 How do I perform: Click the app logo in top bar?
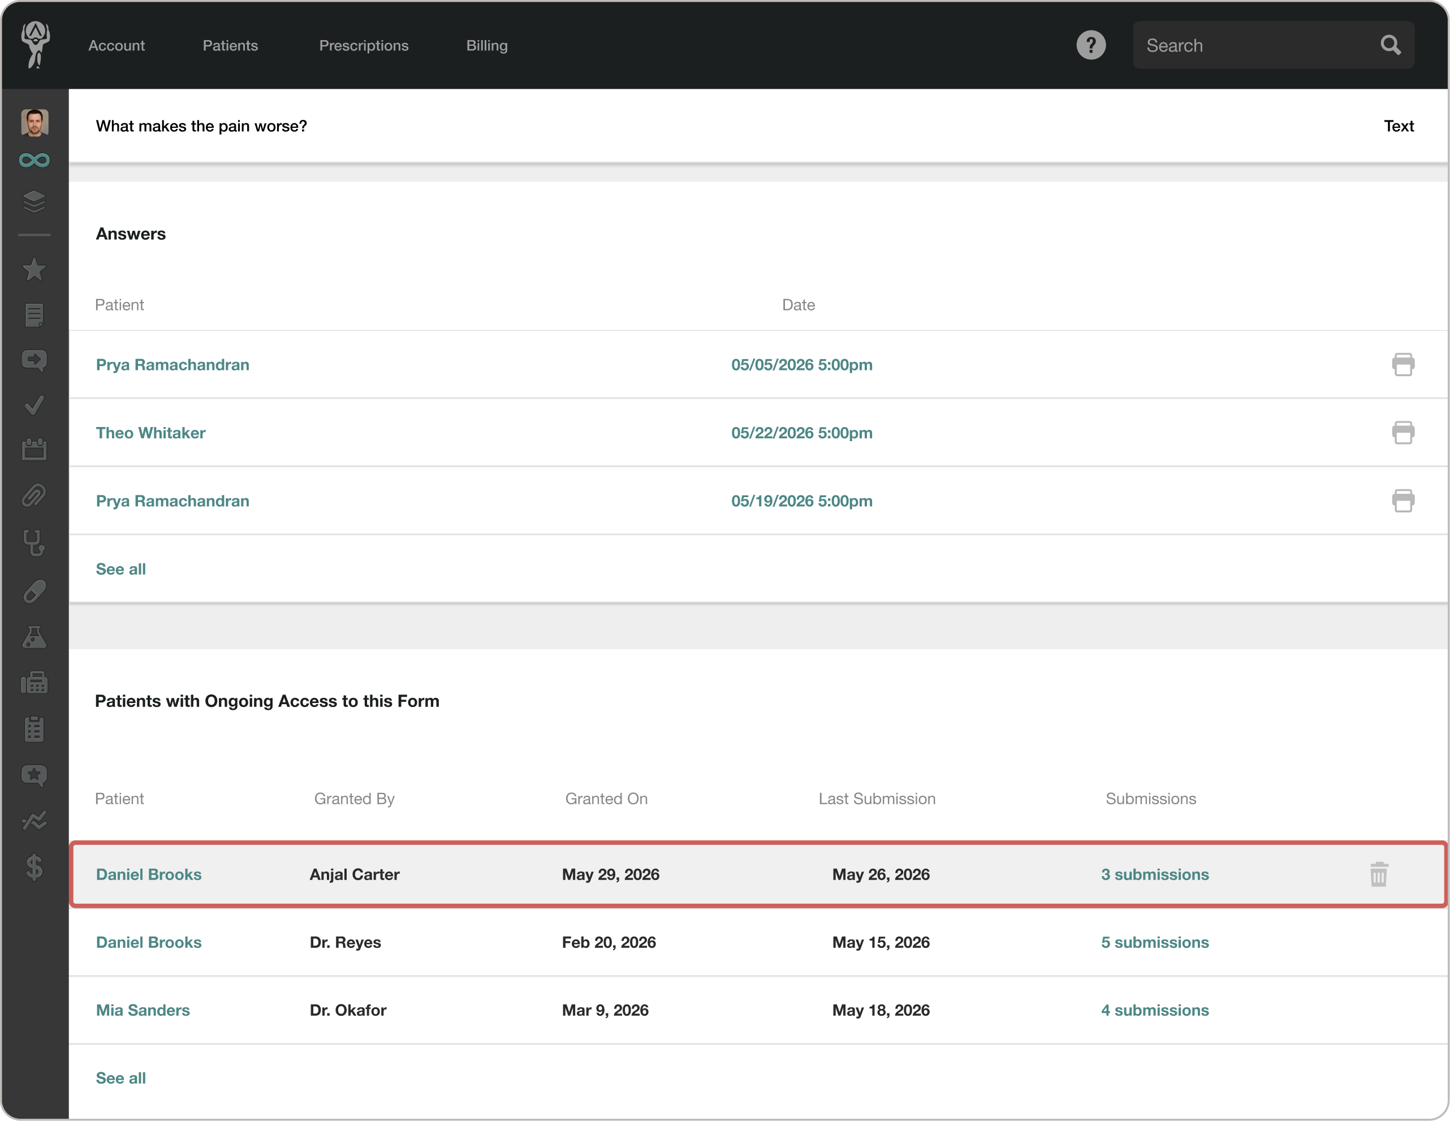click(x=35, y=45)
